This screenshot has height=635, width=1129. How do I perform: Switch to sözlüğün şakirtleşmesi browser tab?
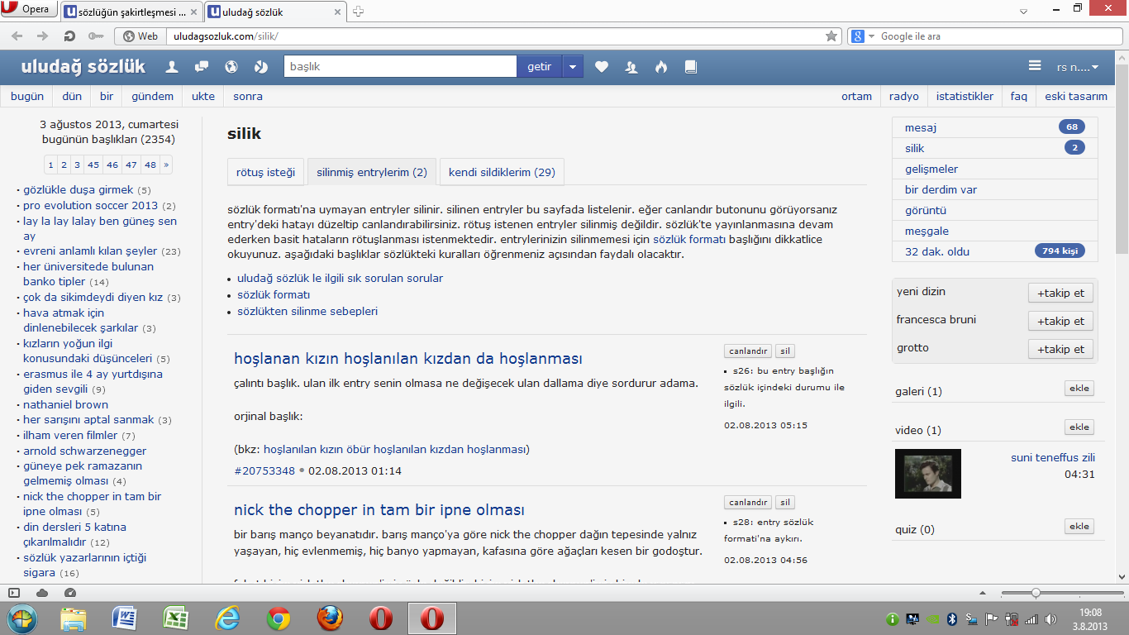pos(131,12)
